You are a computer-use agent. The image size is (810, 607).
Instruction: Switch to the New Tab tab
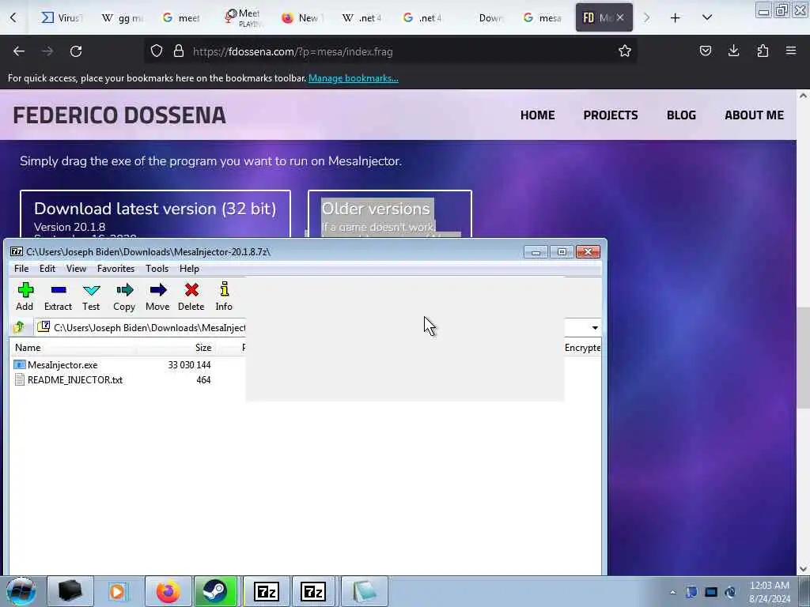[x=303, y=18]
